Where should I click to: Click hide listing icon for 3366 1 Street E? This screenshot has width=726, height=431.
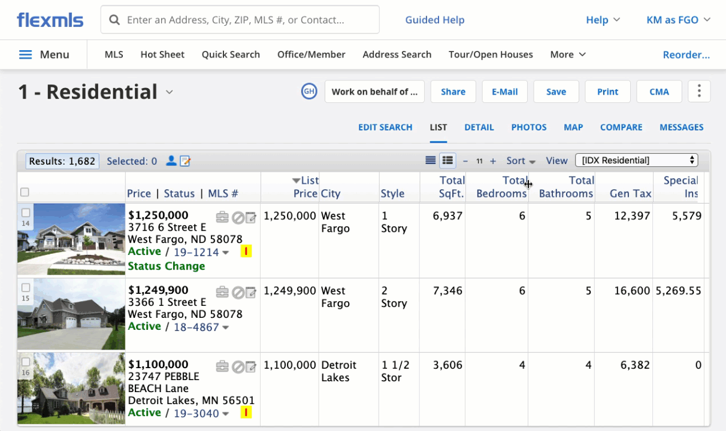point(238,293)
